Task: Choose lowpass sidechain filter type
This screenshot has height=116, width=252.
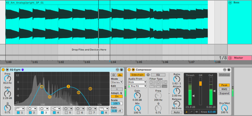Action: (152, 86)
